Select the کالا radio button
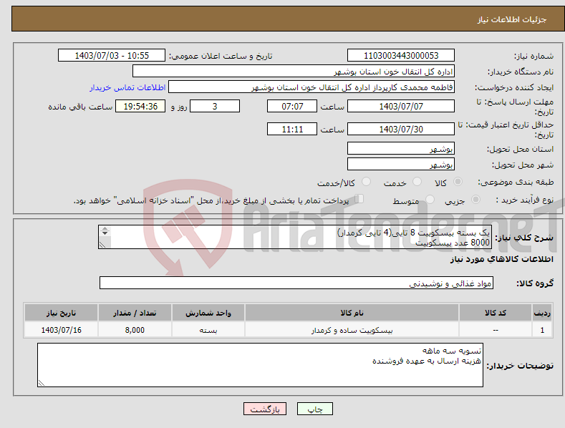This screenshot has width=565, height=428. pyautogui.click(x=458, y=182)
